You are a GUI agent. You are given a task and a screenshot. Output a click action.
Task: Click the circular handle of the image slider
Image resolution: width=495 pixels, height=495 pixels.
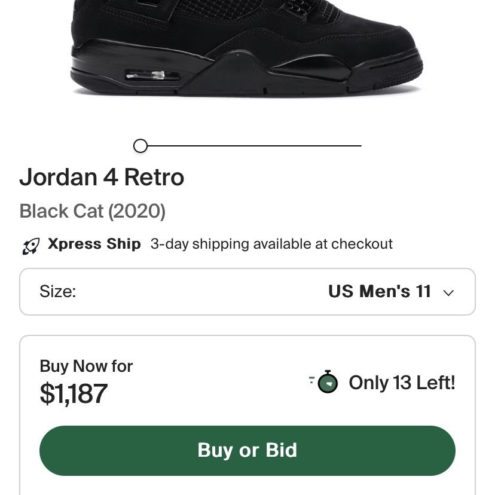click(x=140, y=146)
